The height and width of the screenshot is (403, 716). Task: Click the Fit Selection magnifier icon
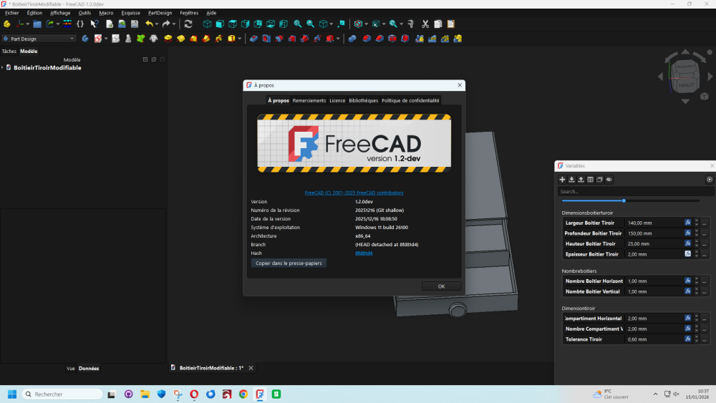[x=311, y=24]
